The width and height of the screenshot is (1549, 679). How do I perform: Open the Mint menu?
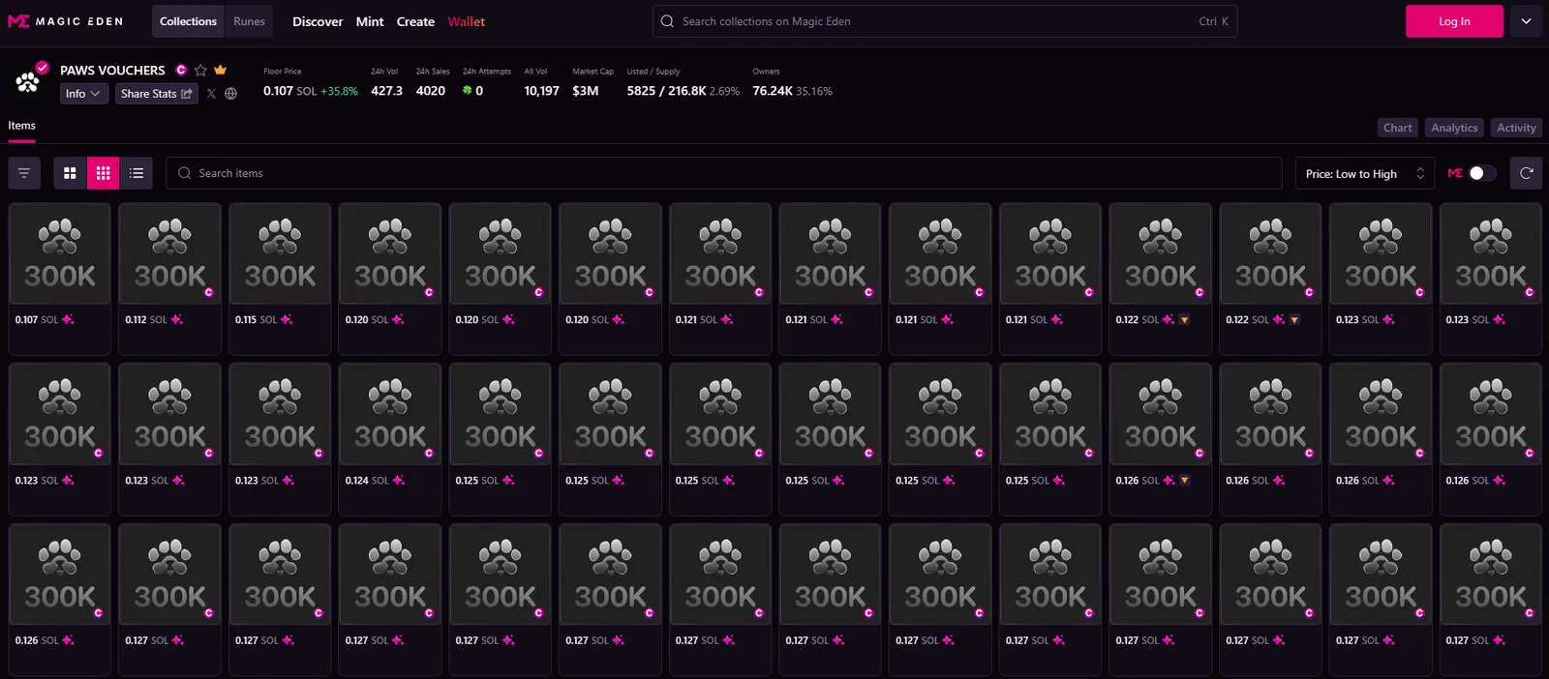[370, 21]
